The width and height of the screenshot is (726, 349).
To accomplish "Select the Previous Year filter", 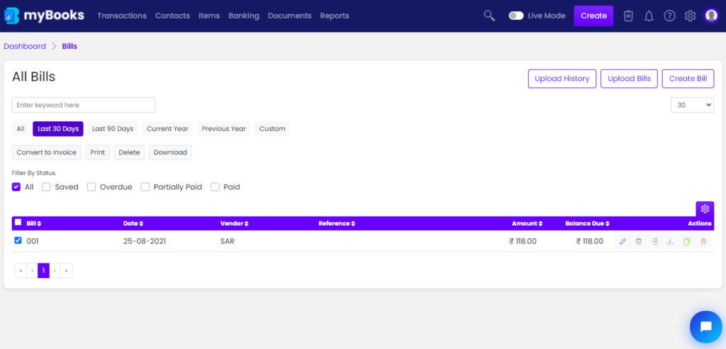I will 223,129.
